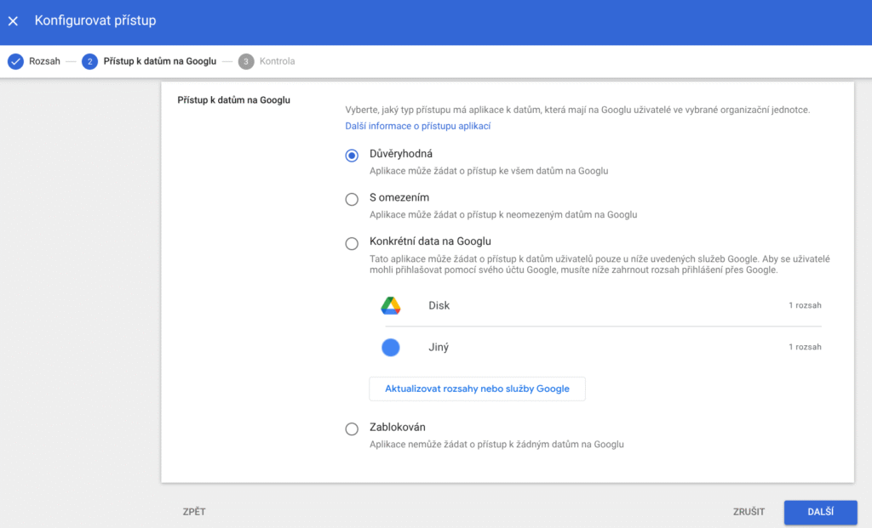The width and height of the screenshot is (872, 528).
Task: Go back with the ZPĚT button
Action: point(194,512)
